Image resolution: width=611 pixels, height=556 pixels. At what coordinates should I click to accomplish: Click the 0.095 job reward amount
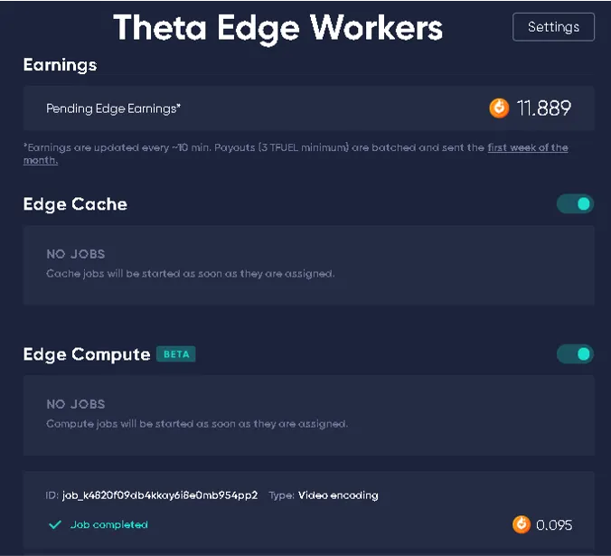click(x=554, y=524)
